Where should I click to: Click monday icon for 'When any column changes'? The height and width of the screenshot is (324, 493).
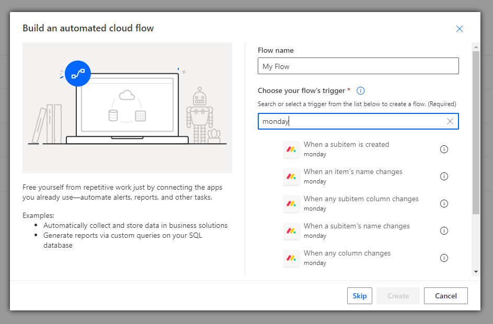[x=291, y=258]
